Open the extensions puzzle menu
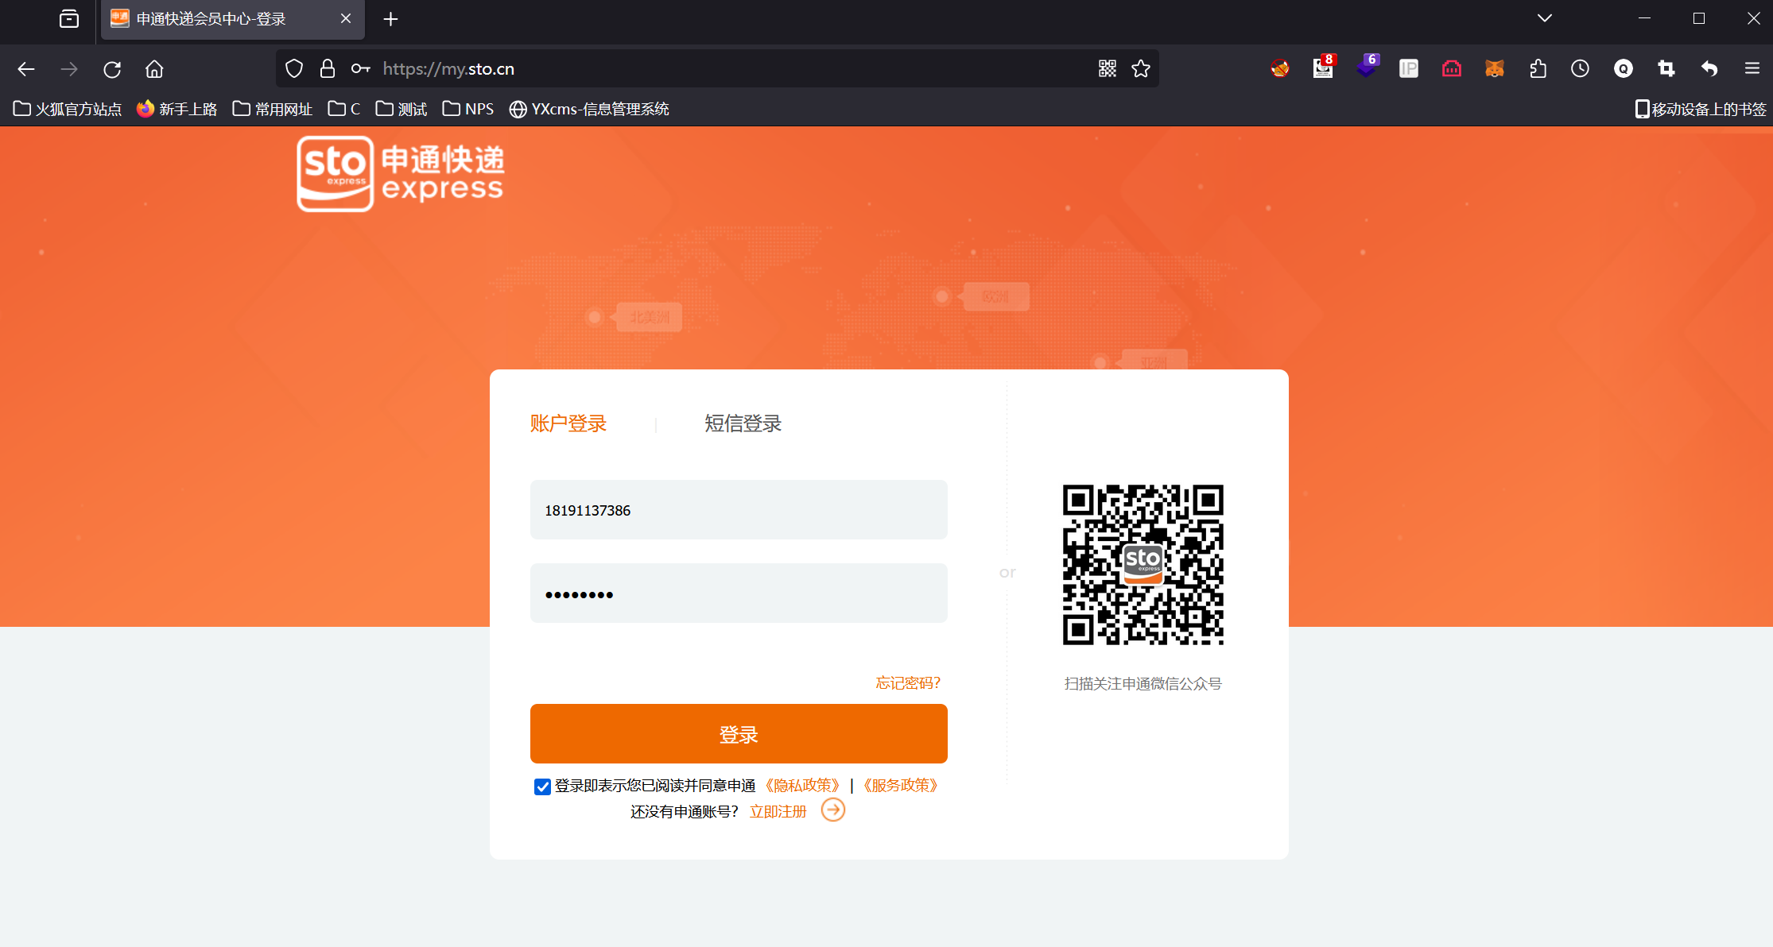Screen dimensions: 1773x947 point(1538,69)
